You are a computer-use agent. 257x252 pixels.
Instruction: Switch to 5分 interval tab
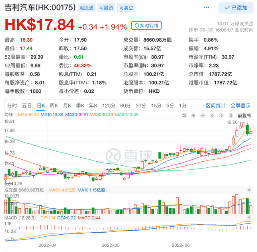coord(170,106)
